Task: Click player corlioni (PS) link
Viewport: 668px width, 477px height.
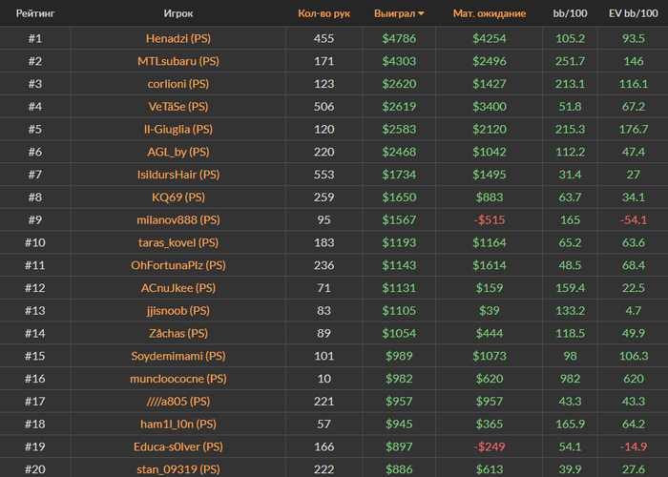Action: (178, 84)
